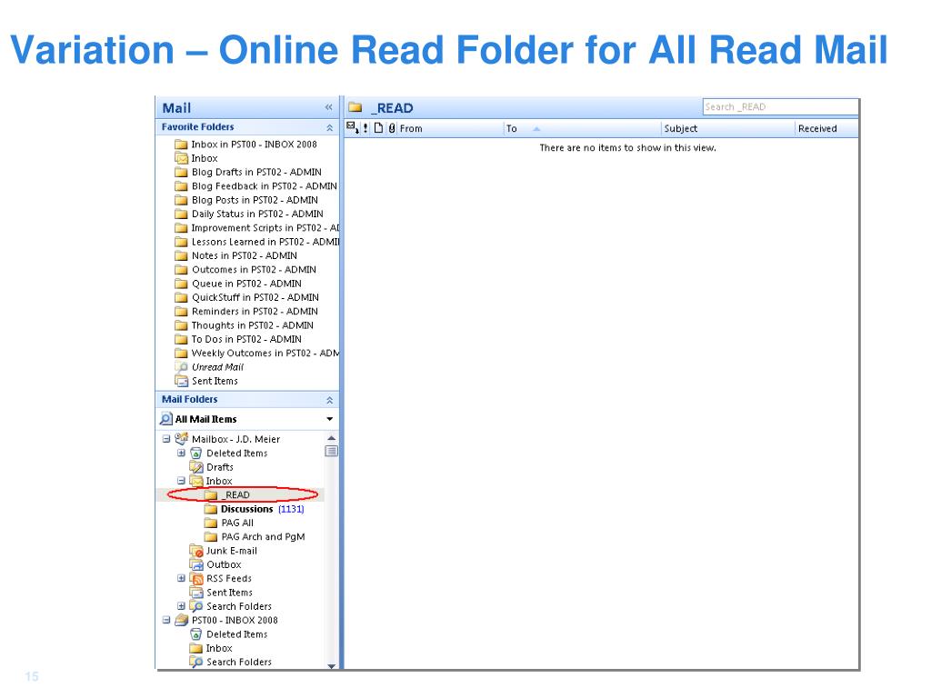Viewport: 931px width, 698px height.
Task: Select To Dos in PST02 - ADMIN
Action: 238,340
